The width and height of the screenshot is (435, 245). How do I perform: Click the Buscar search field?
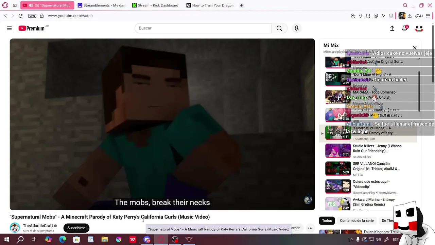click(x=203, y=28)
